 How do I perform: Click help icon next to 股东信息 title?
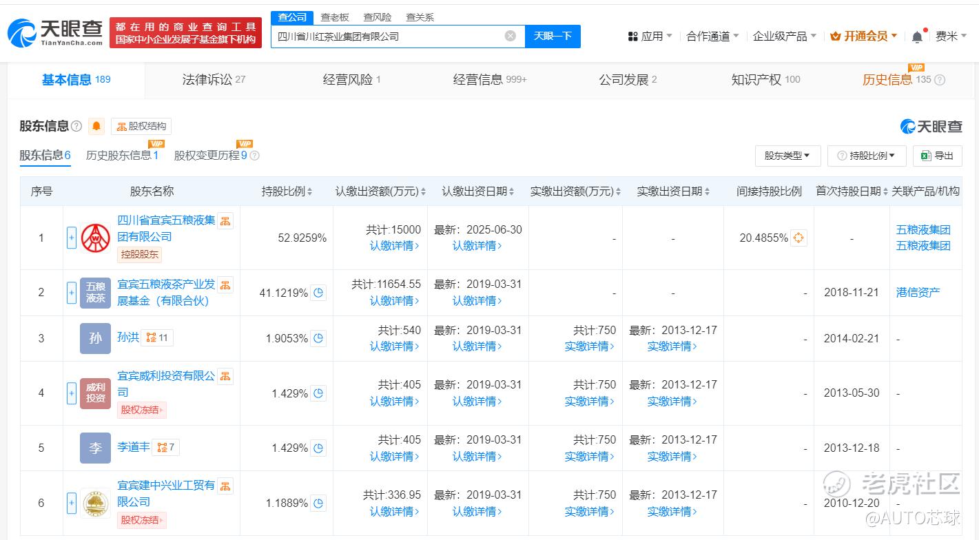(76, 126)
